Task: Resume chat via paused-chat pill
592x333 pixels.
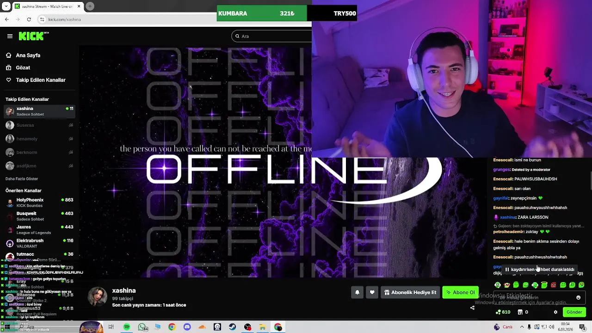Action: 540,269
